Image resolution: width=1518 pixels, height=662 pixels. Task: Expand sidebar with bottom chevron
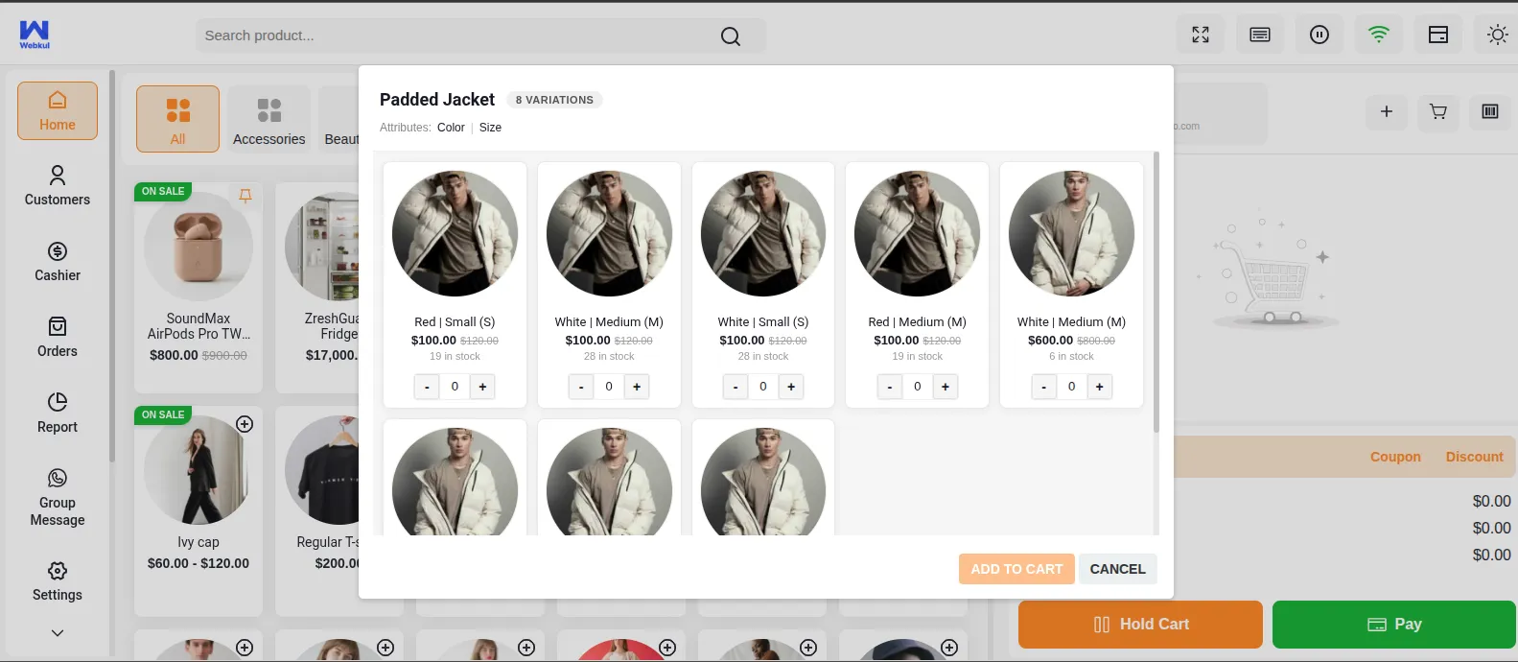[58, 633]
